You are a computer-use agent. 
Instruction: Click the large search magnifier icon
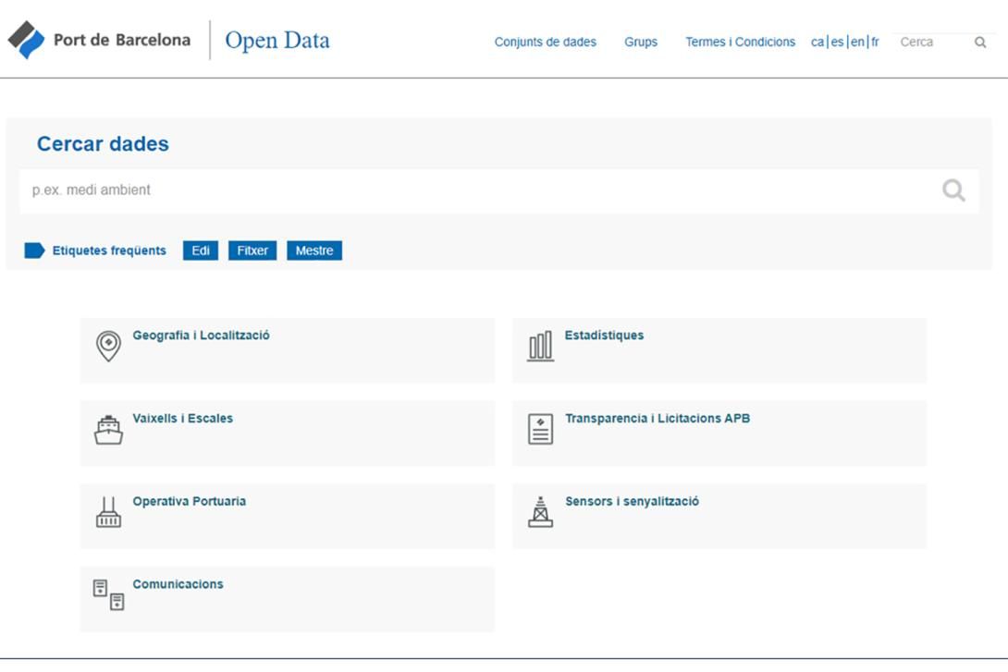click(x=953, y=190)
